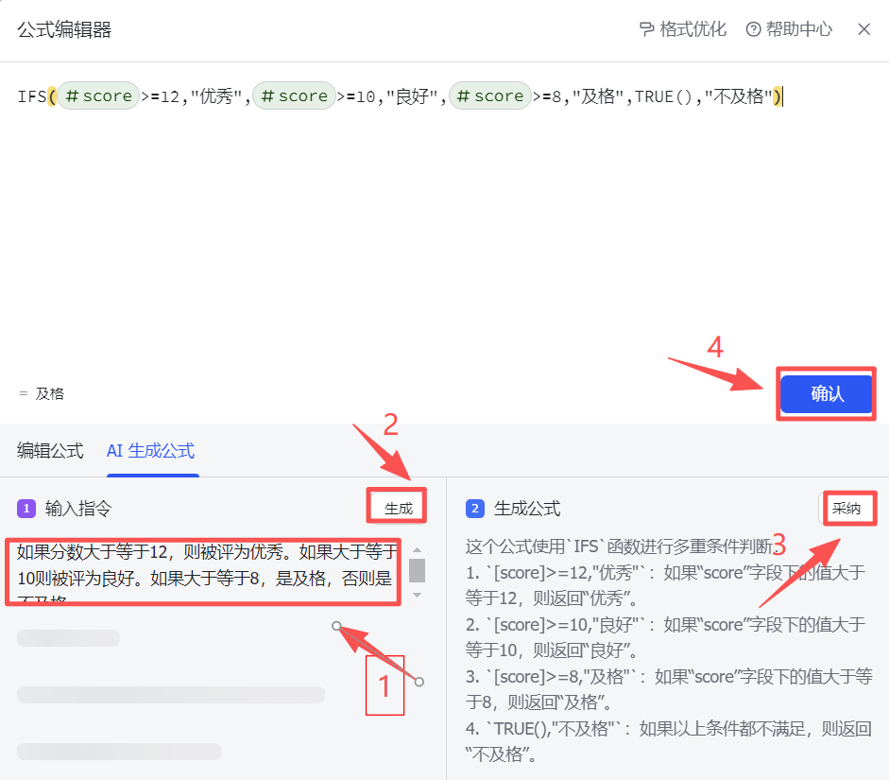Click the purple number 1 badge
Image resolution: width=889 pixels, height=780 pixels.
coord(26,509)
